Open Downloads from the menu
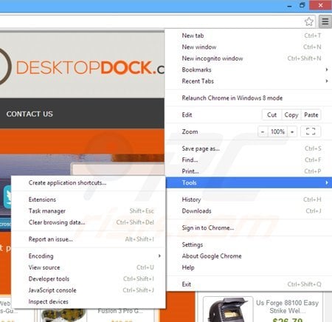 (249, 211)
